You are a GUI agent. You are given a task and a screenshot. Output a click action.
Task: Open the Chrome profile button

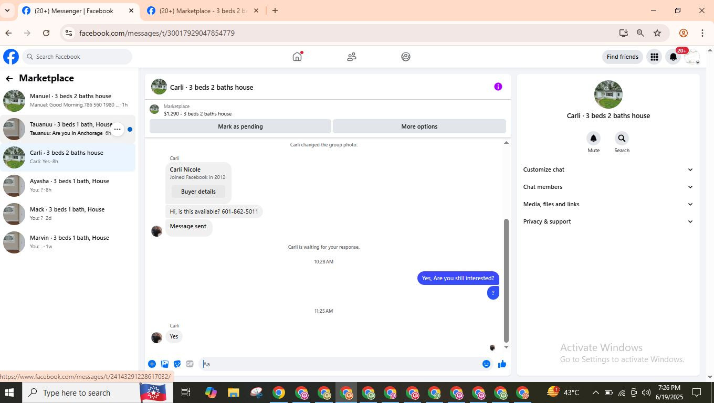coord(684,33)
